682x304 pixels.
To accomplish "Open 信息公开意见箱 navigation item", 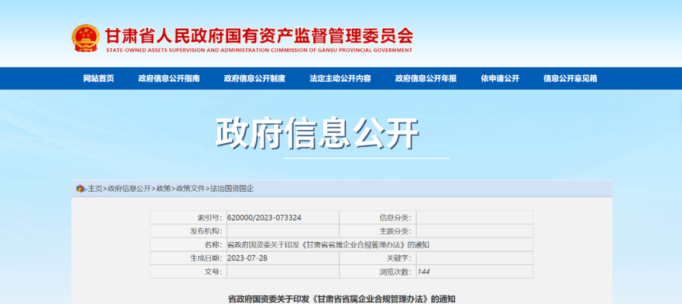I will pyautogui.click(x=570, y=78).
